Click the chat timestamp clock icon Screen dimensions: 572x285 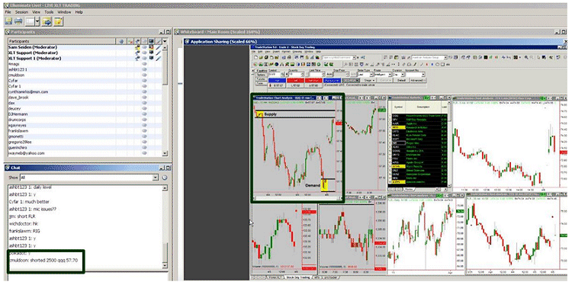164,178
